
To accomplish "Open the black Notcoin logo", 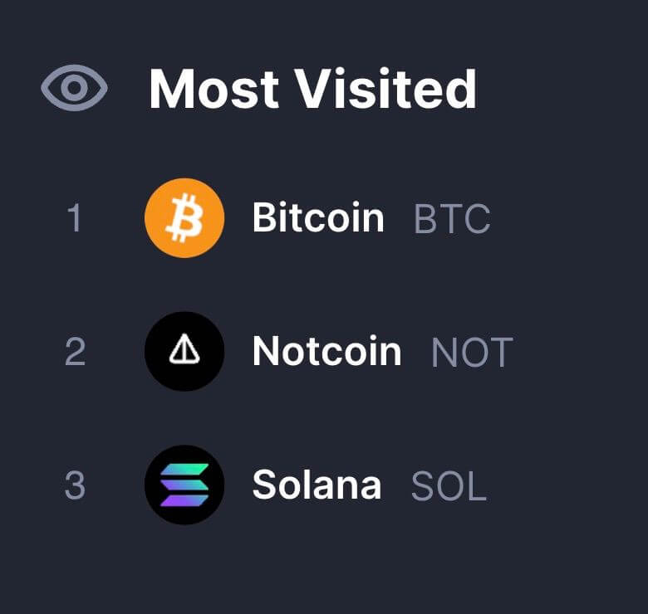I will tap(184, 352).
